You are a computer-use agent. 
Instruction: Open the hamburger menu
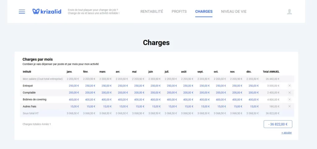pyautogui.click(x=22, y=12)
